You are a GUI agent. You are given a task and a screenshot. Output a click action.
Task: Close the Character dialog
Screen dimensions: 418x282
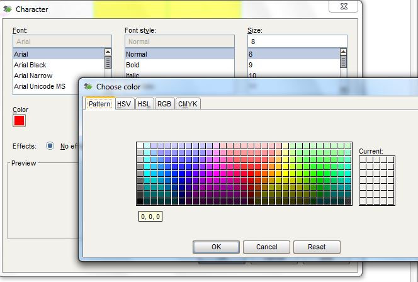pos(343,6)
